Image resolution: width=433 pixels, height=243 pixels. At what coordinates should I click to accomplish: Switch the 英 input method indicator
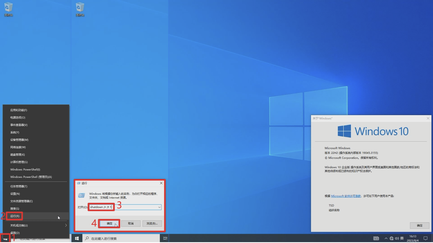pos(402,238)
